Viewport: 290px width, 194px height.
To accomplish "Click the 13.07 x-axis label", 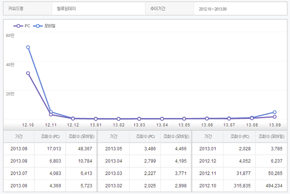I will [229, 125].
